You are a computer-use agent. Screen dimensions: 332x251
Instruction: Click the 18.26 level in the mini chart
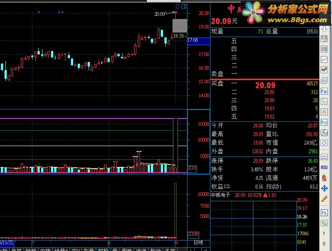click(x=302, y=217)
